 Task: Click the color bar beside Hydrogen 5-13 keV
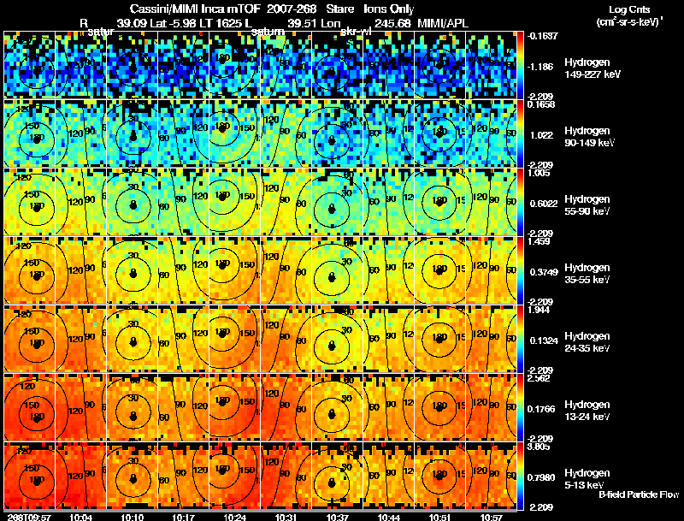pyautogui.click(x=520, y=476)
